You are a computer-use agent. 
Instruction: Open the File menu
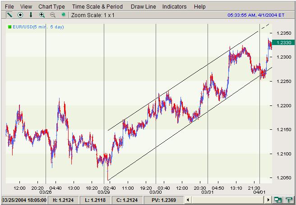[x=9, y=7]
